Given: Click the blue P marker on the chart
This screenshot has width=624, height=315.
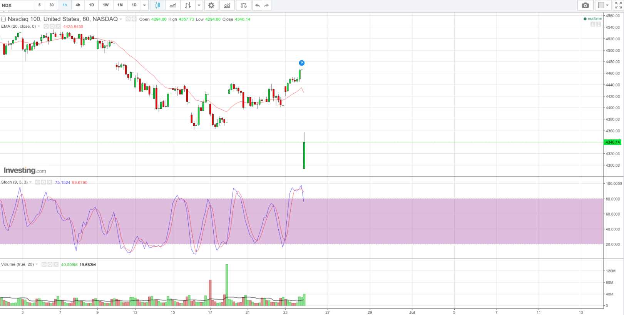Looking at the screenshot, I should point(302,63).
